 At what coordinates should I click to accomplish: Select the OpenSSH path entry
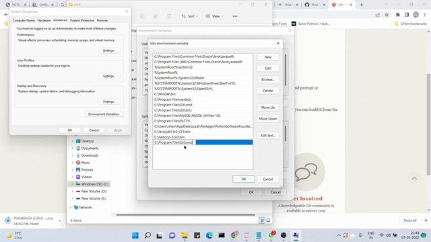coord(203,89)
